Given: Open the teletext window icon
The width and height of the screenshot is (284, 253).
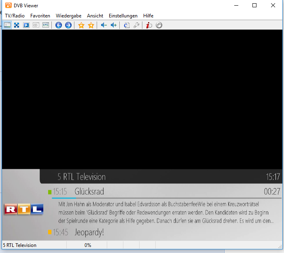Looking at the screenshot, I should [x=36, y=25].
